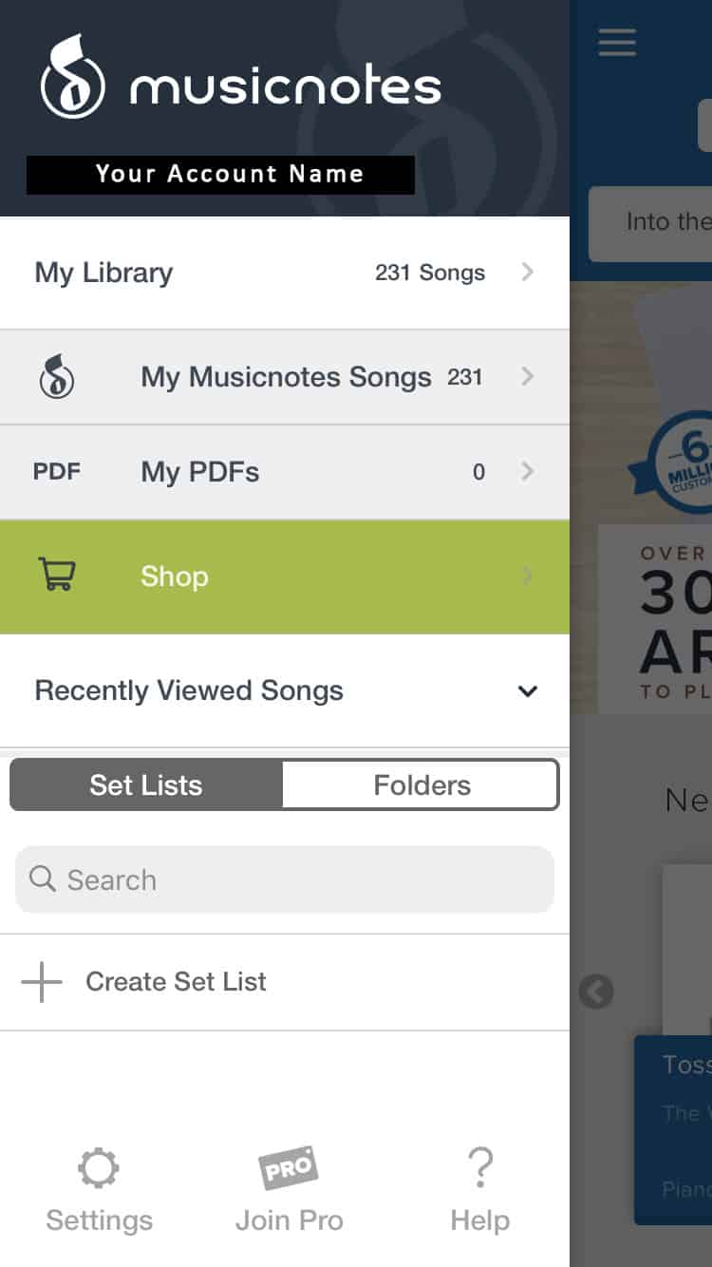The width and height of the screenshot is (712, 1267).
Task: Switch to the Folders segment
Action: point(422,785)
